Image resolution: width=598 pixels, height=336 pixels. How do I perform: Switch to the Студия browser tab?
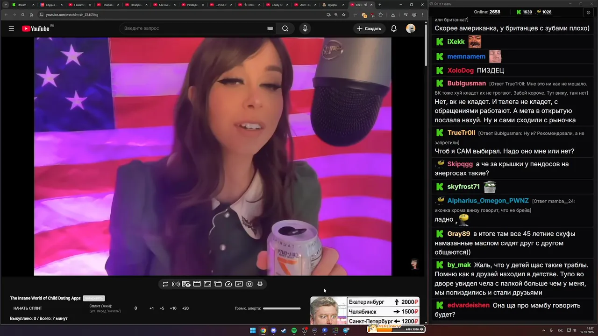pos(51,5)
